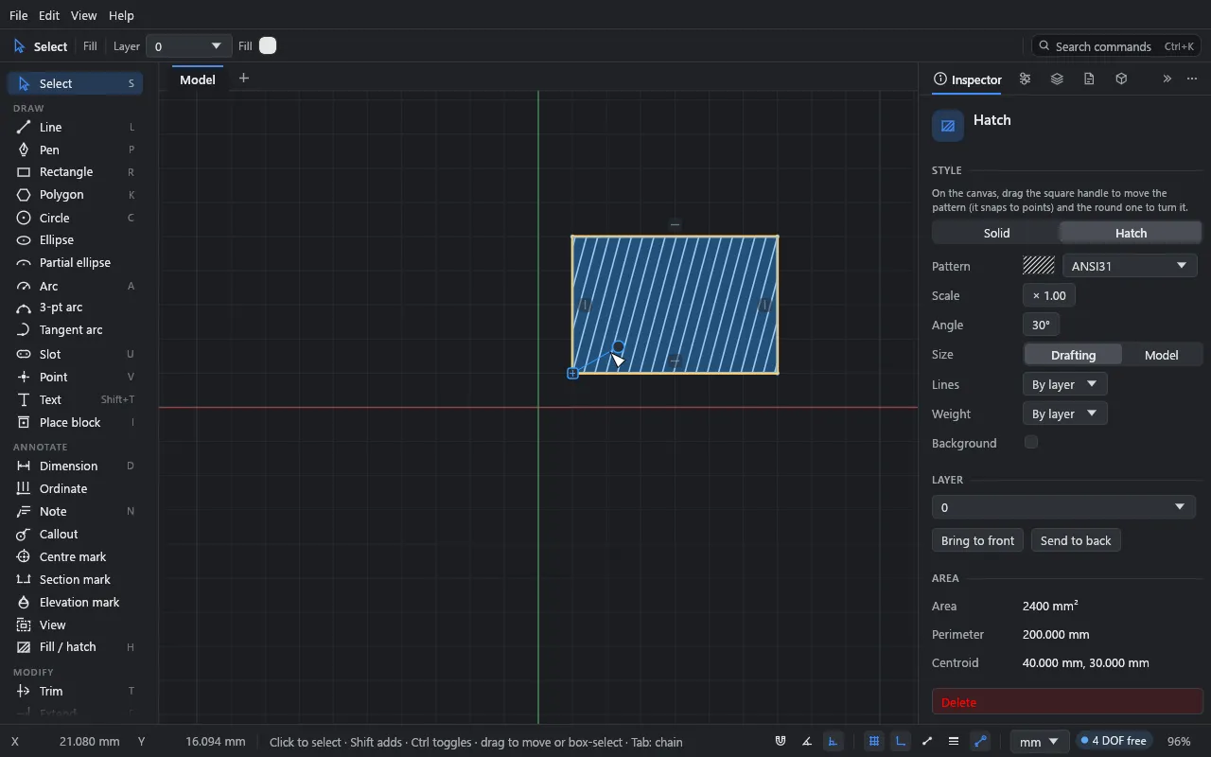
Task: Open the ANSI31 pattern dropdown
Action: click(1130, 266)
